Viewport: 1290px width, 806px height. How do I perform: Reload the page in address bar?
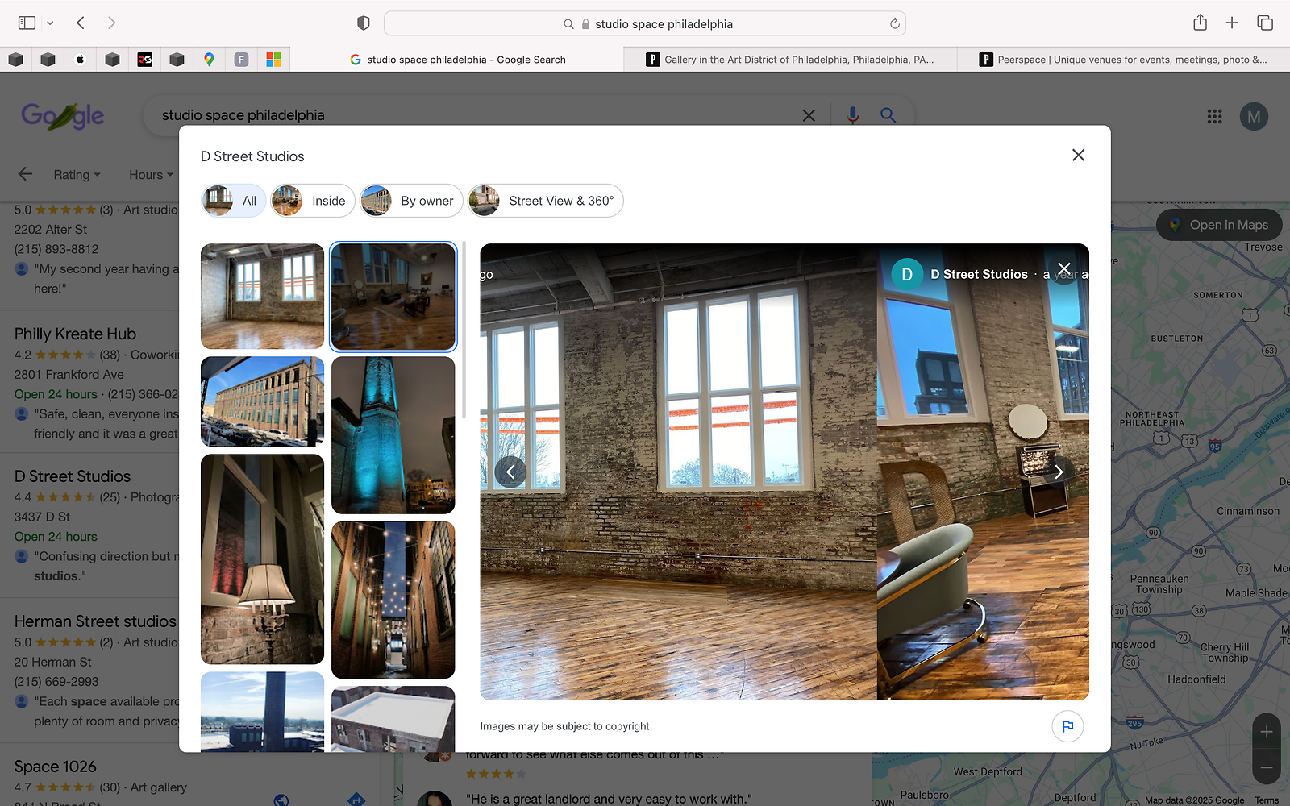point(894,24)
